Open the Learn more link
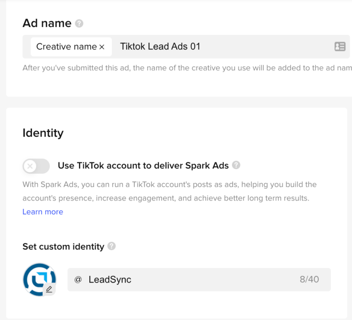The image size is (352, 320). click(42, 212)
